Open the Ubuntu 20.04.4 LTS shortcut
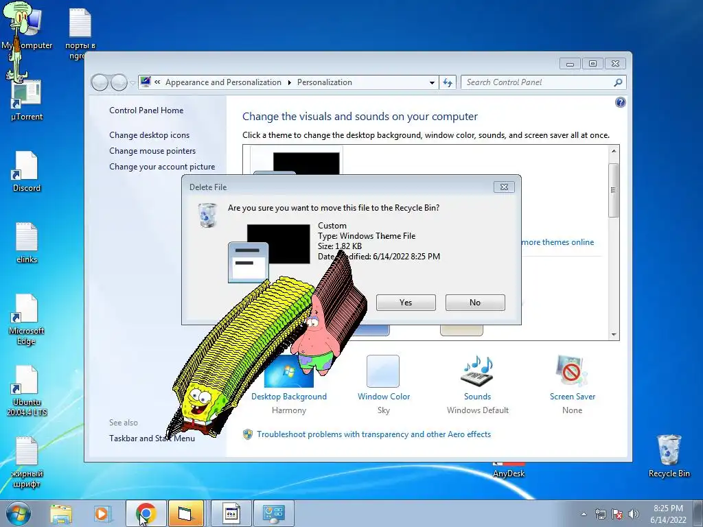703x527 pixels. pos(27,390)
